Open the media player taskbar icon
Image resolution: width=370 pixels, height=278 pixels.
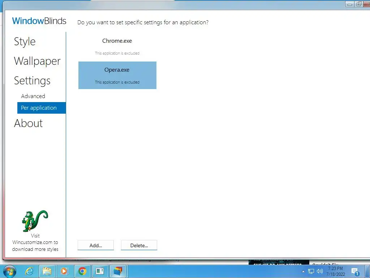coord(64,271)
